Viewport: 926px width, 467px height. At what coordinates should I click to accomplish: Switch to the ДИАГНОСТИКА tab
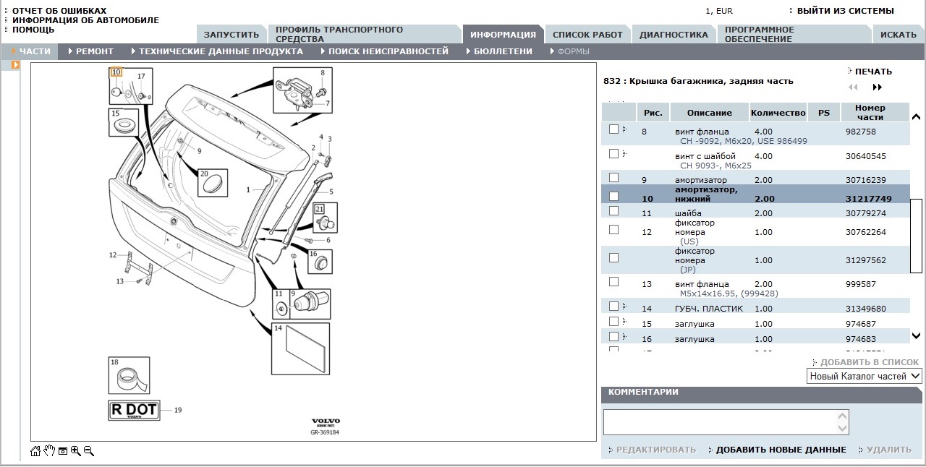pyautogui.click(x=674, y=35)
